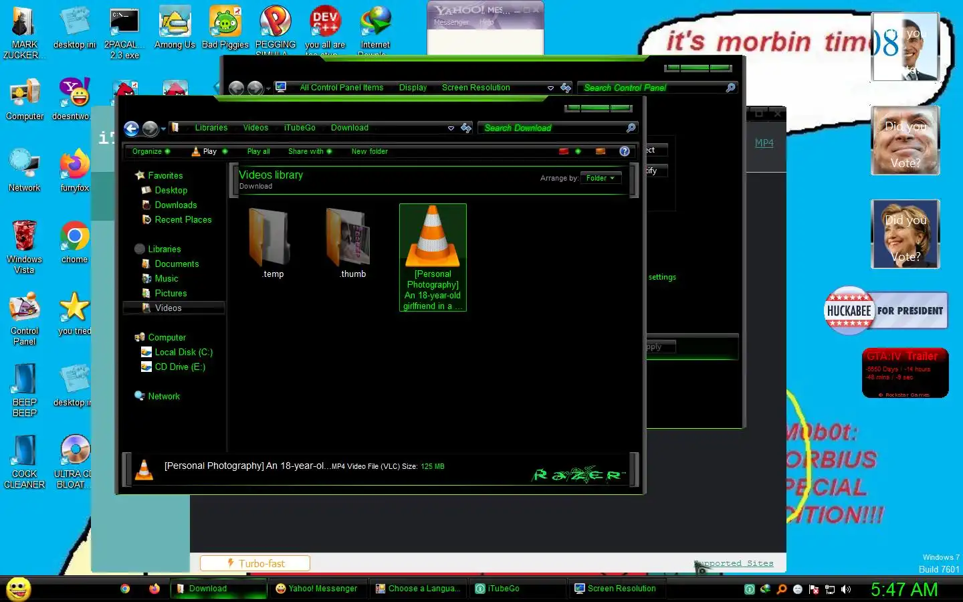Viewport: 963px width, 602px height.
Task: Refresh the Control Panel address bar
Action: (566, 88)
